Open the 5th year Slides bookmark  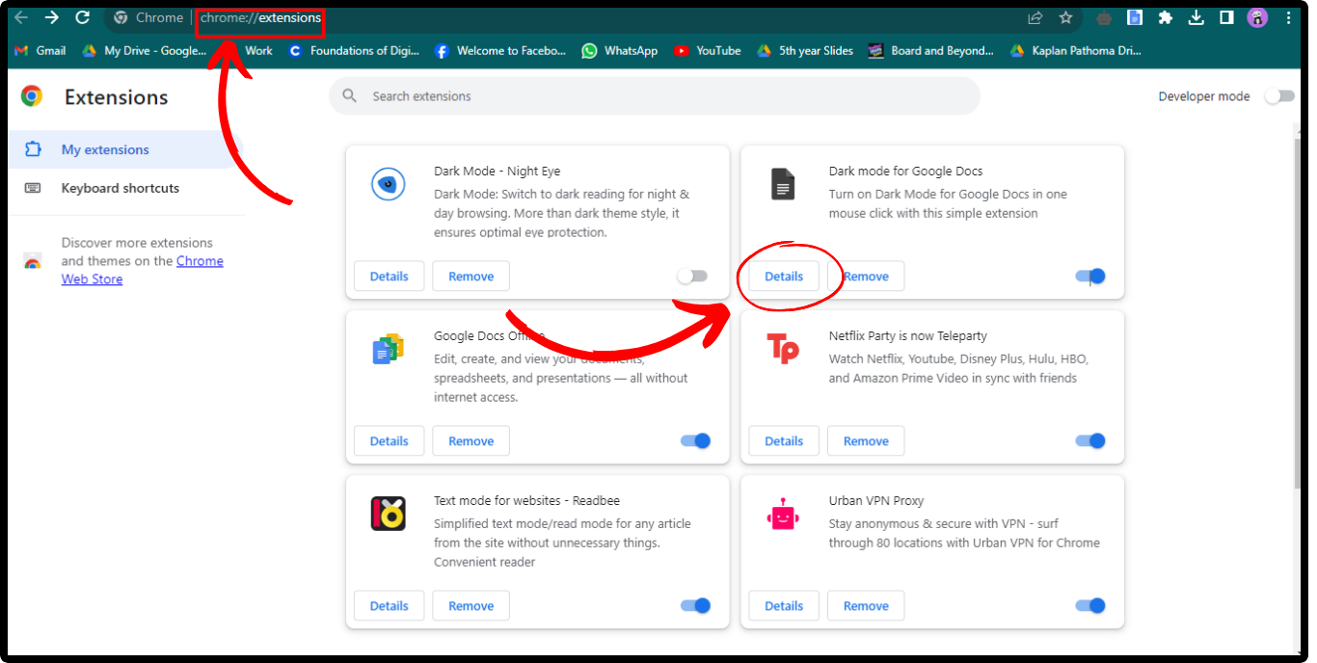[x=805, y=51]
